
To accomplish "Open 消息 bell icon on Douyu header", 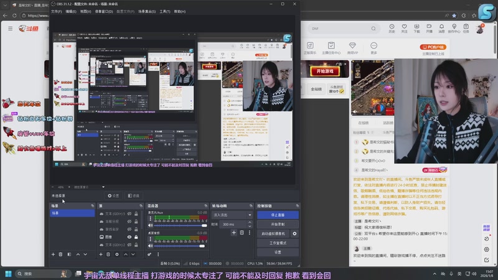I will coord(441,29).
